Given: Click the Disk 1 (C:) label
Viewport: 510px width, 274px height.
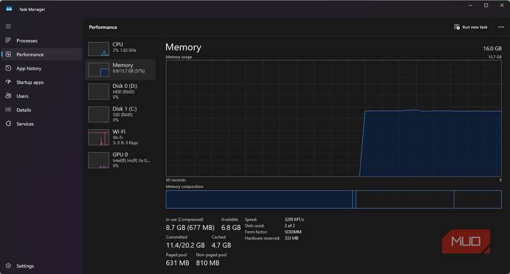Looking at the screenshot, I should (x=125, y=109).
